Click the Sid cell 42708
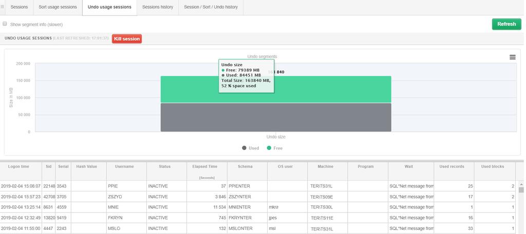The height and width of the screenshot is (234, 526). click(x=49, y=197)
